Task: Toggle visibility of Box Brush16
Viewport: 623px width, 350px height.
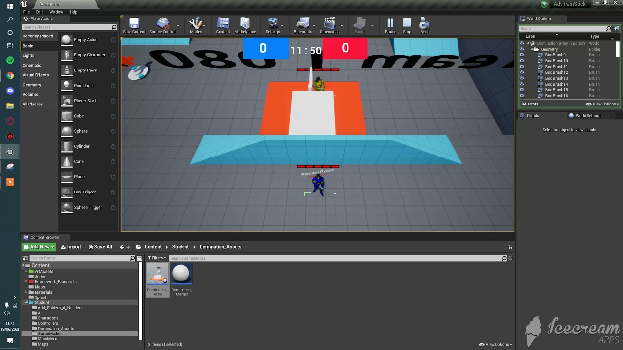Action: click(x=522, y=96)
